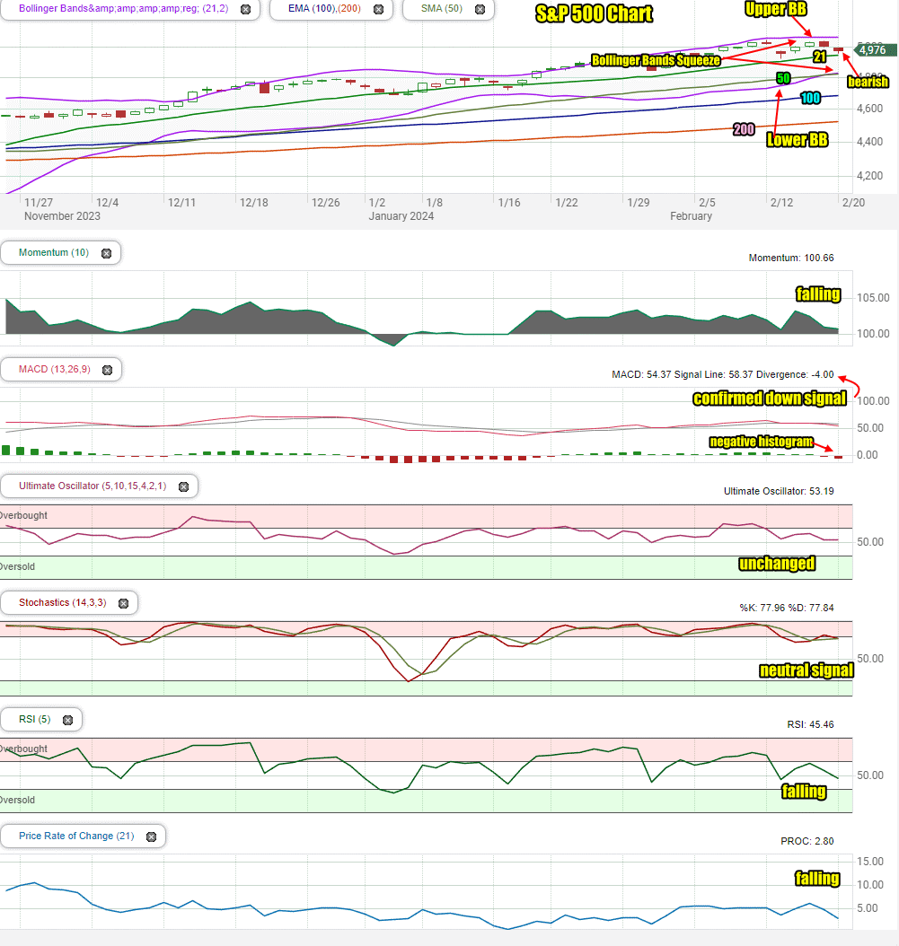Image resolution: width=899 pixels, height=946 pixels.
Task: Select the Oversold label in Ultimate Oscillator panel
Action: pyautogui.click(x=17, y=567)
